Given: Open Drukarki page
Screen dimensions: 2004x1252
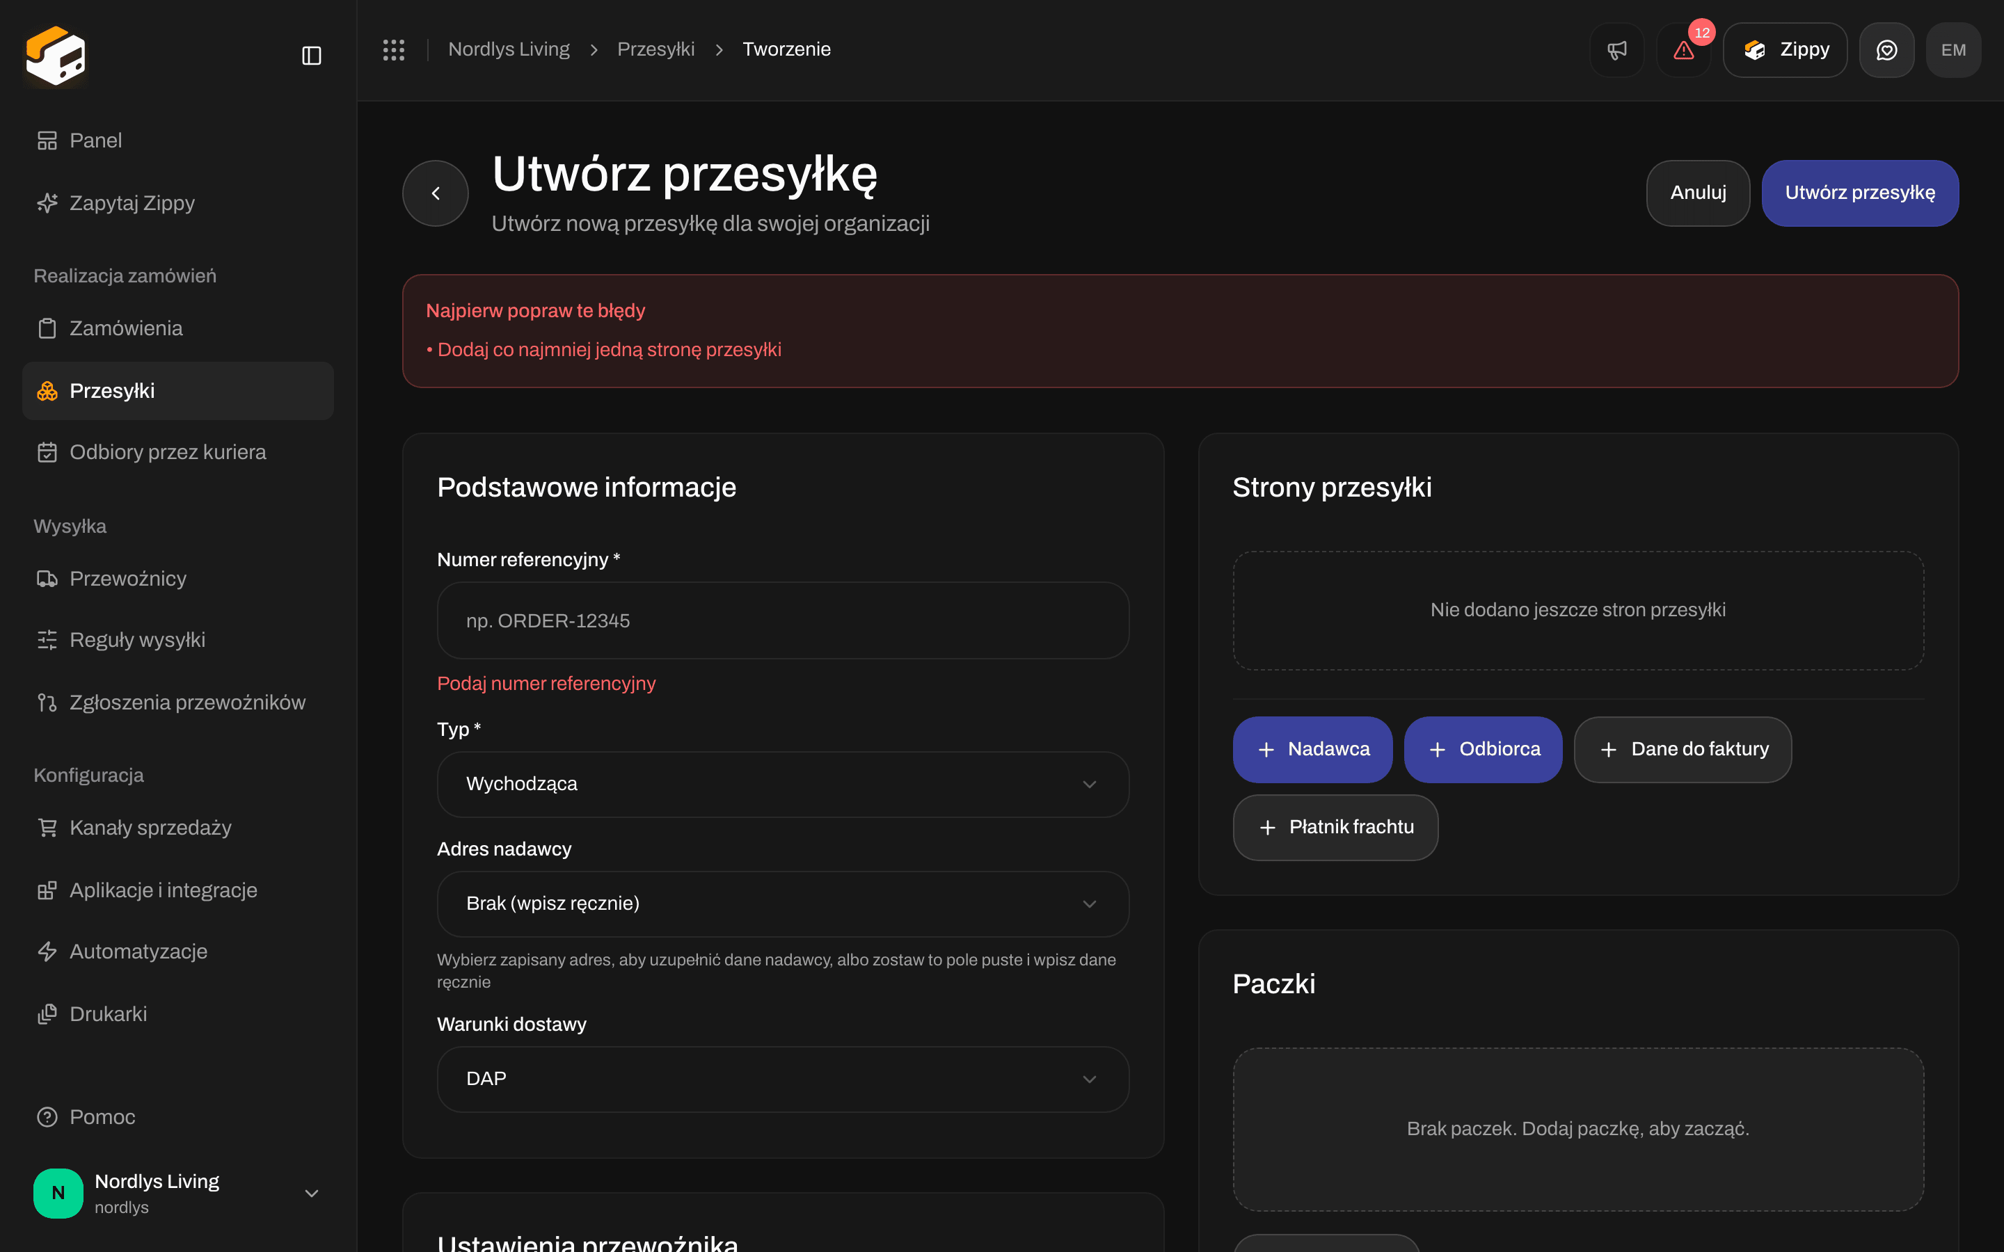Looking at the screenshot, I should 178,1014.
